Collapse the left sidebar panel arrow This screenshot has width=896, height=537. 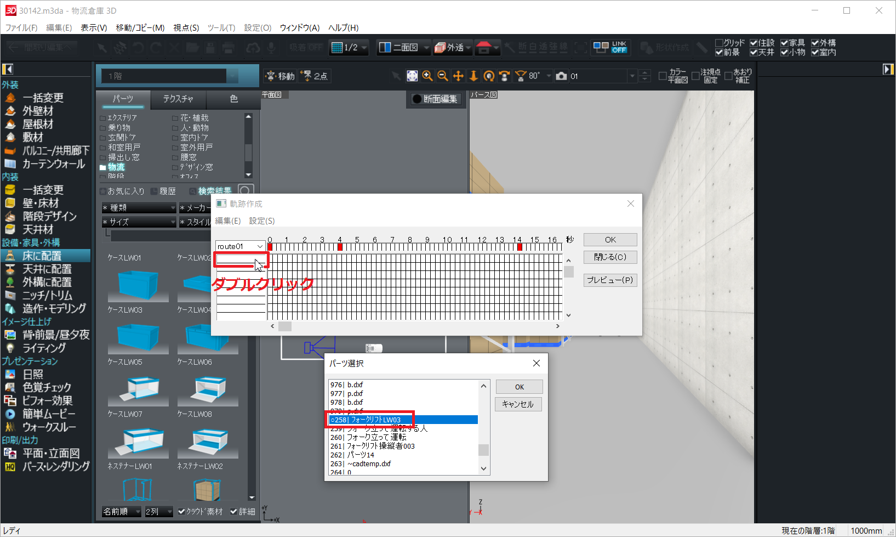point(8,69)
